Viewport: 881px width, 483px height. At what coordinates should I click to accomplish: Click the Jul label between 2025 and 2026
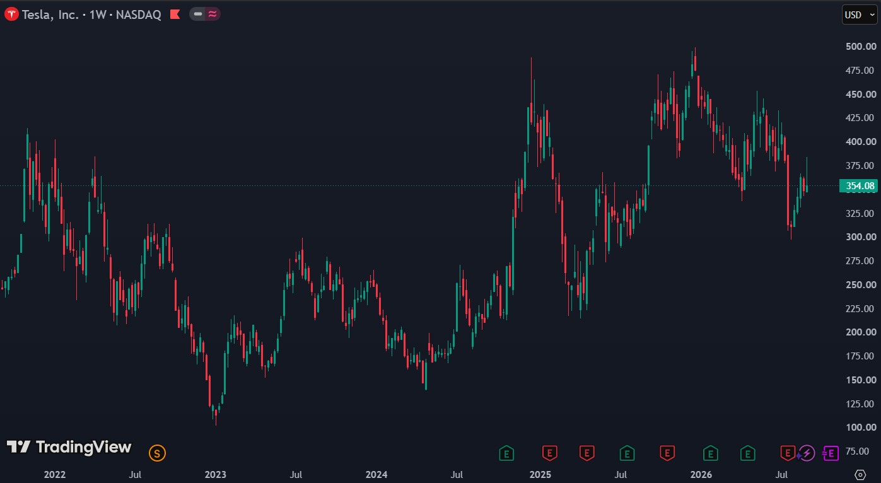click(x=621, y=474)
